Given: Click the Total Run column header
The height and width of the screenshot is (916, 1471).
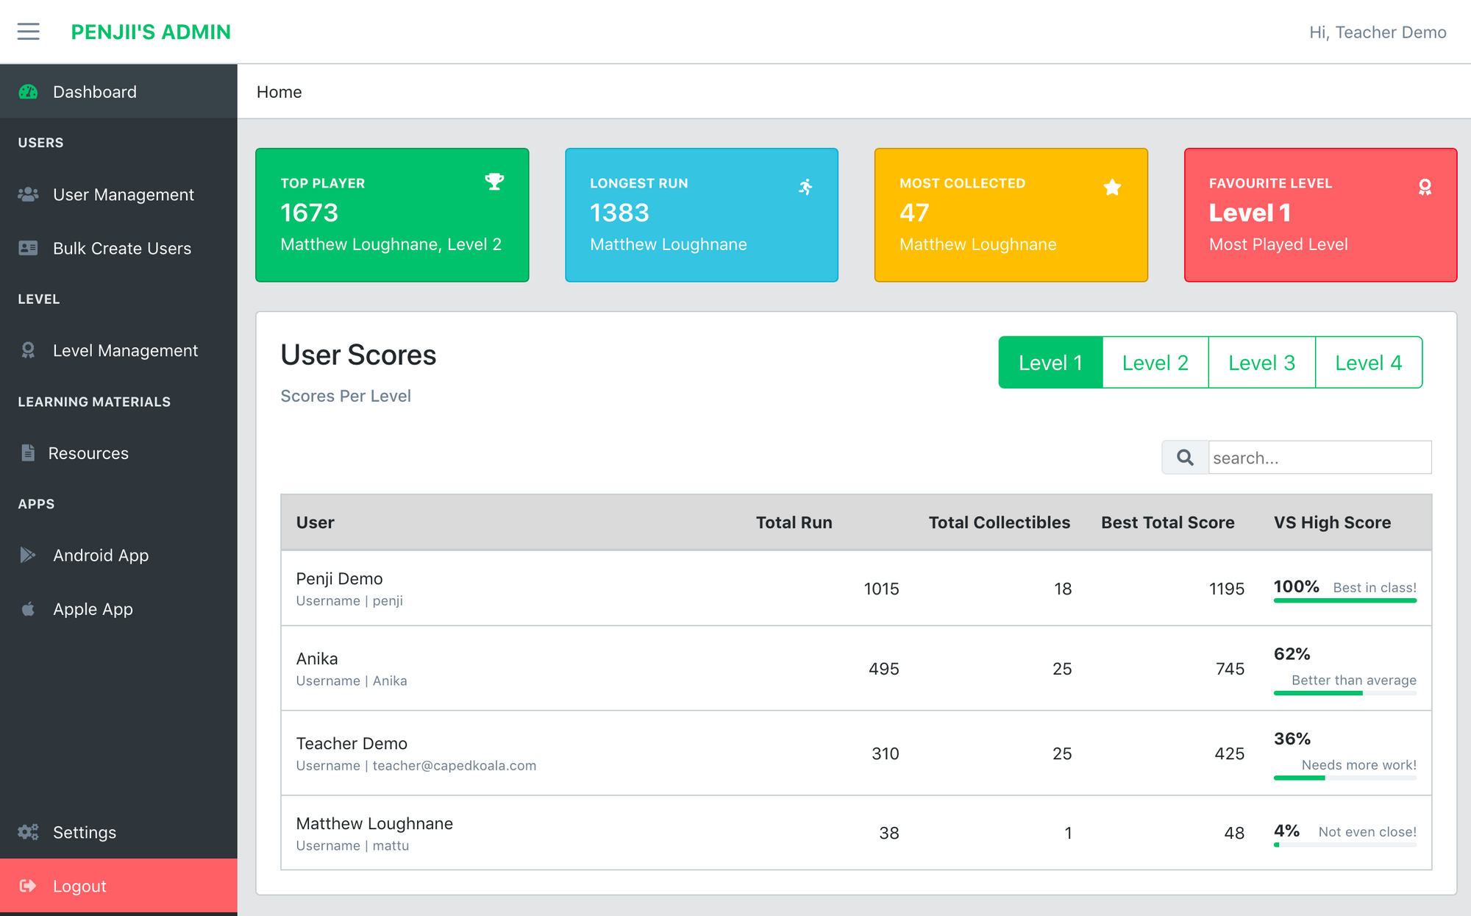Looking at the screenshot, I should coord(794,522).
